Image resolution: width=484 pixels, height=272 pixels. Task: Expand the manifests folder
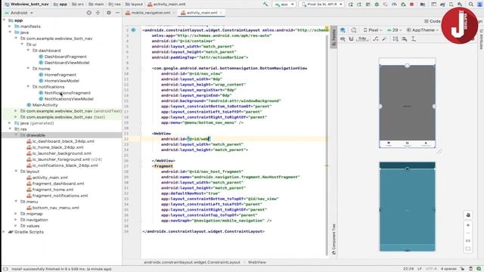pyautogui.click(x=10, y=26)
